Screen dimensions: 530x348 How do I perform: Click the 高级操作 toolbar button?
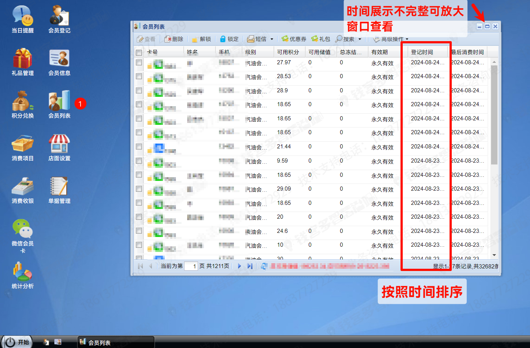tap(389, 39)
